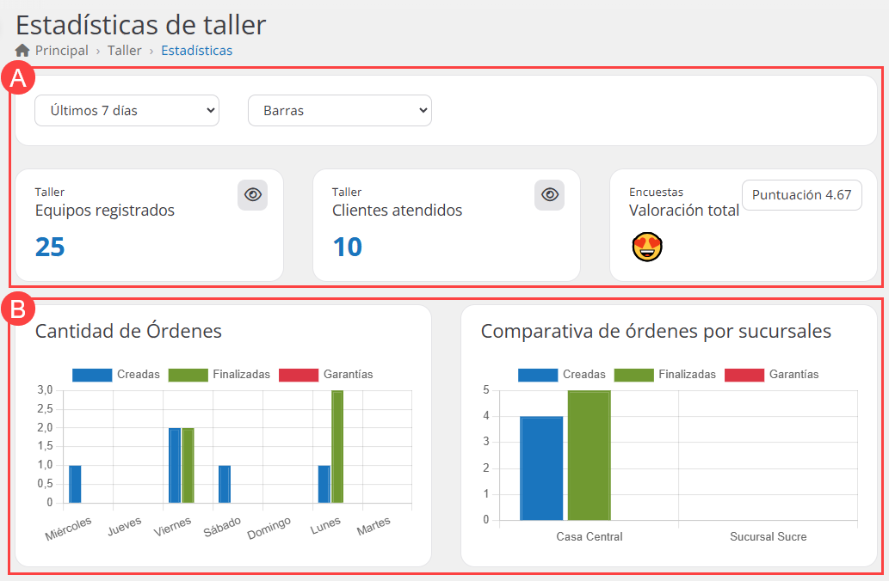
Task: Click the Puntuación 4.67 button
Action: pos(801,195)
